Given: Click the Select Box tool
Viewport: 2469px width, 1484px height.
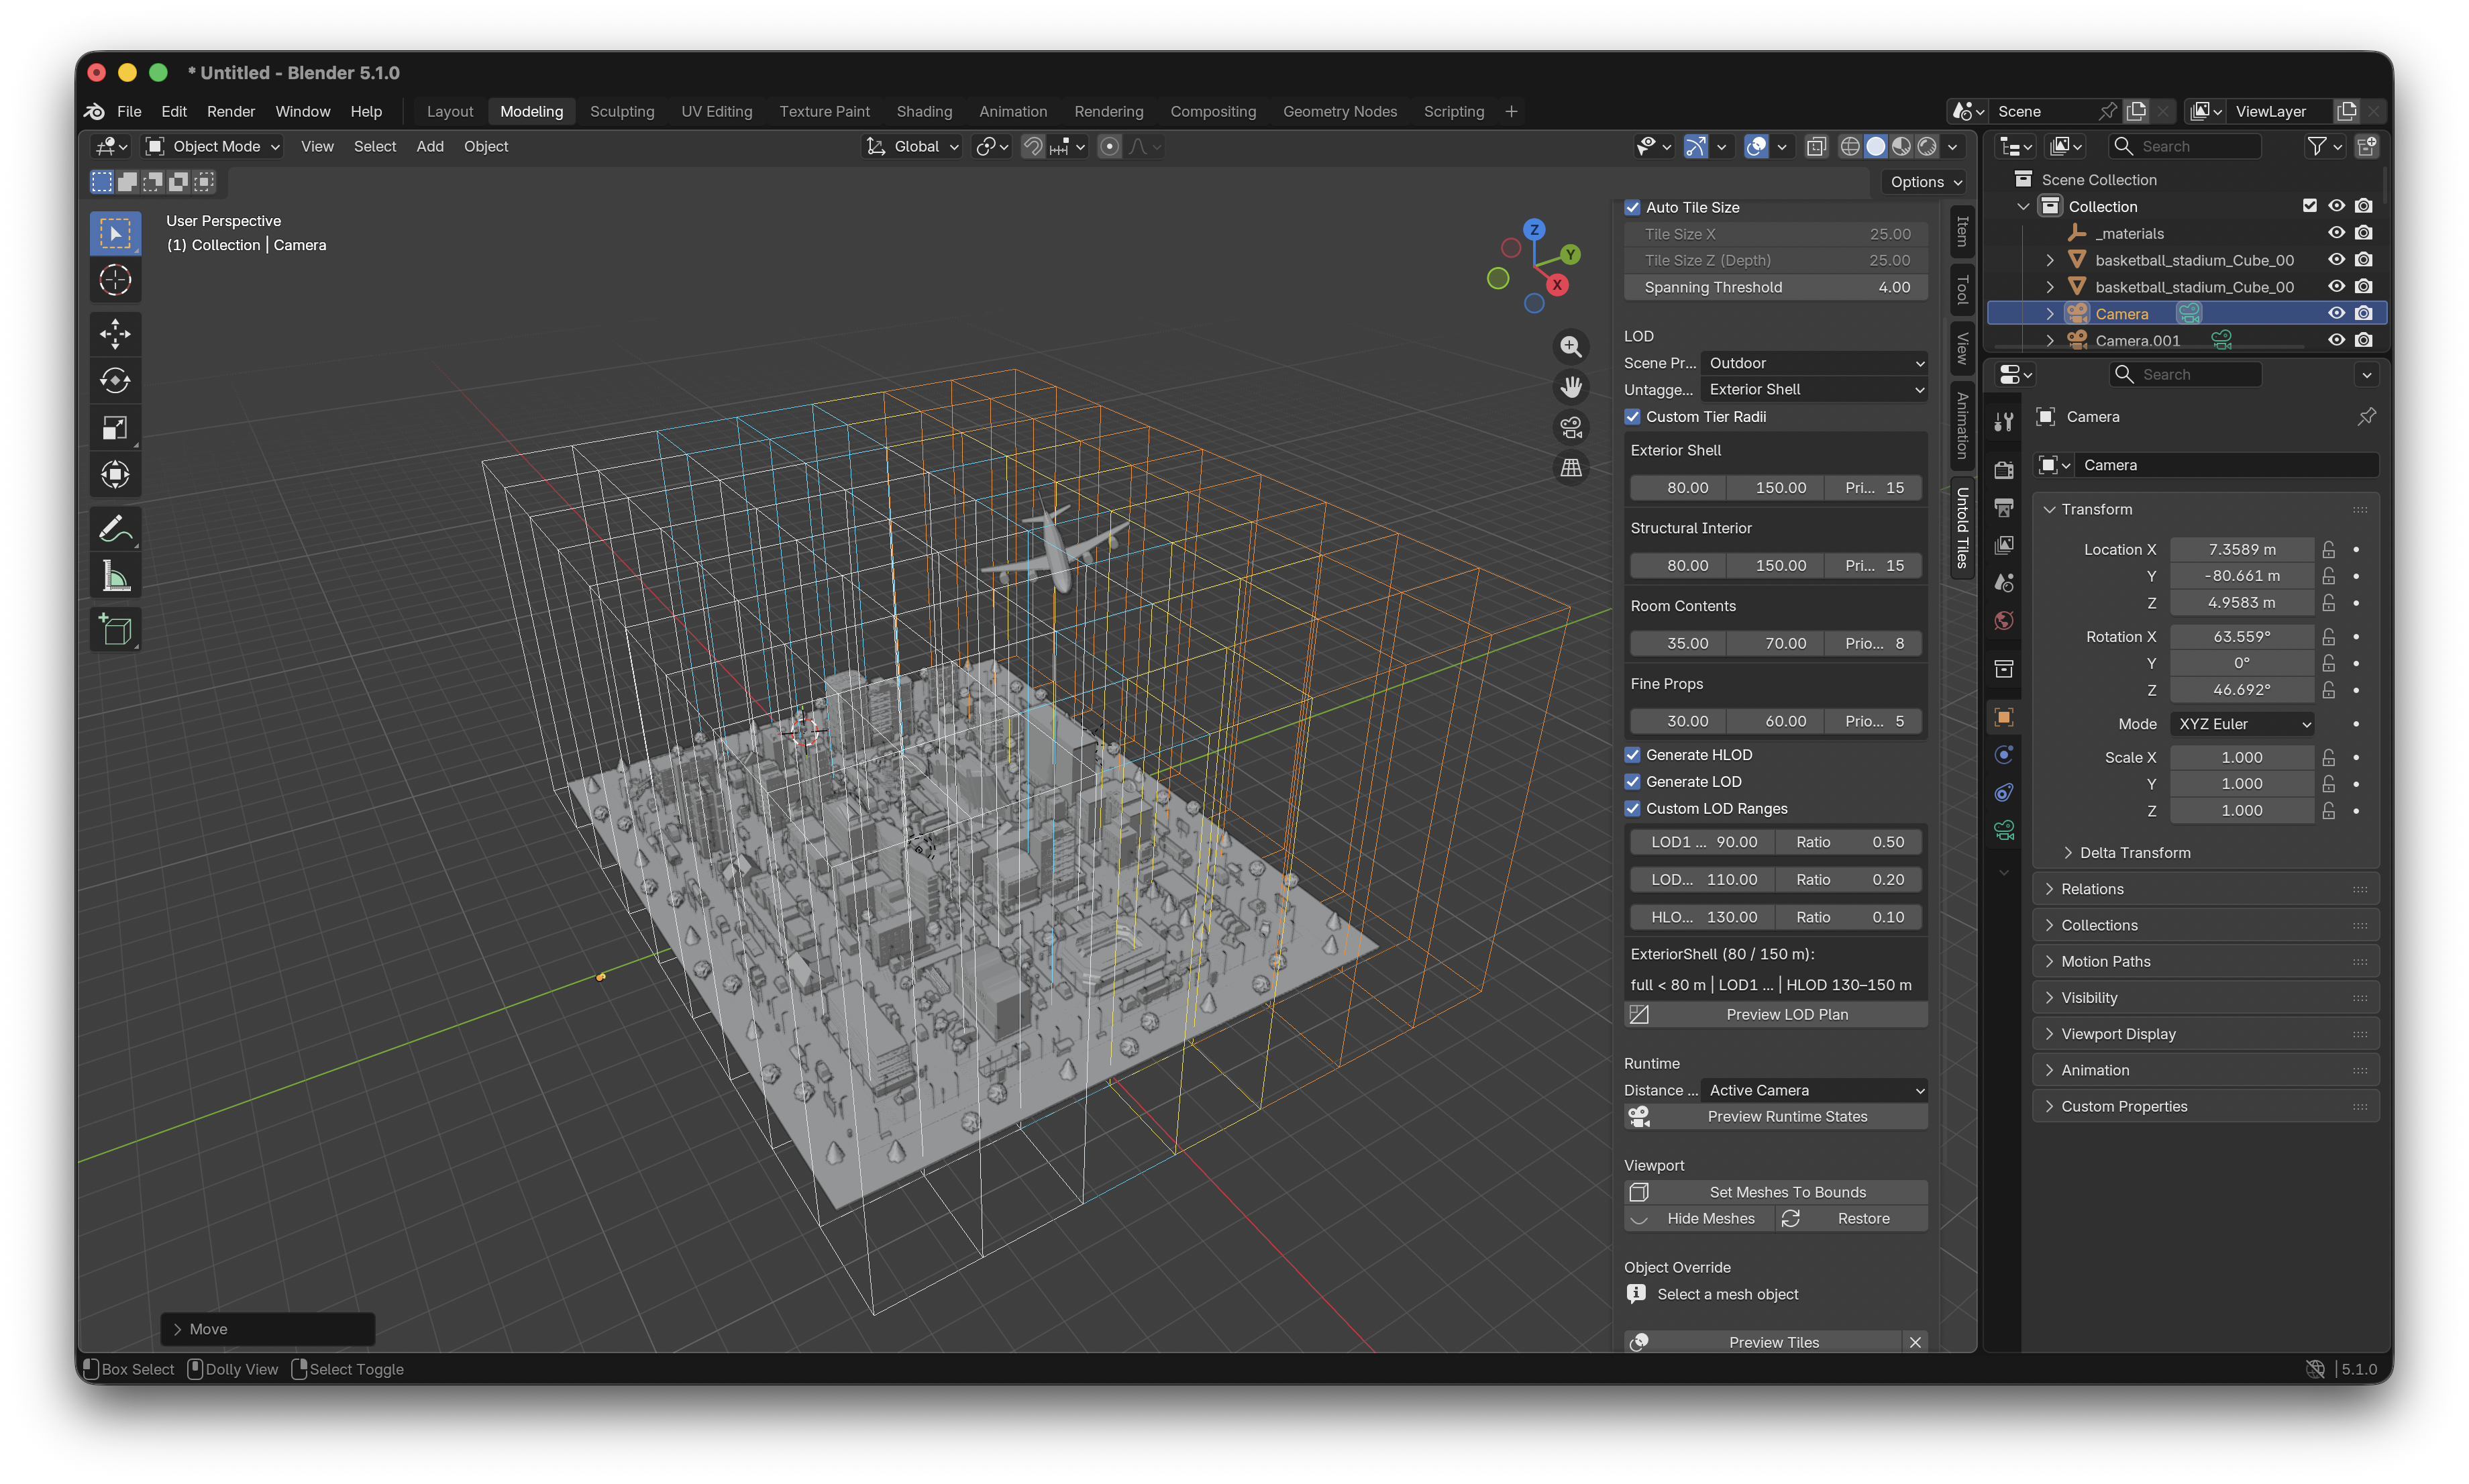Looking at the screenshot, I should pyautogui.click(x=115, y=233).
